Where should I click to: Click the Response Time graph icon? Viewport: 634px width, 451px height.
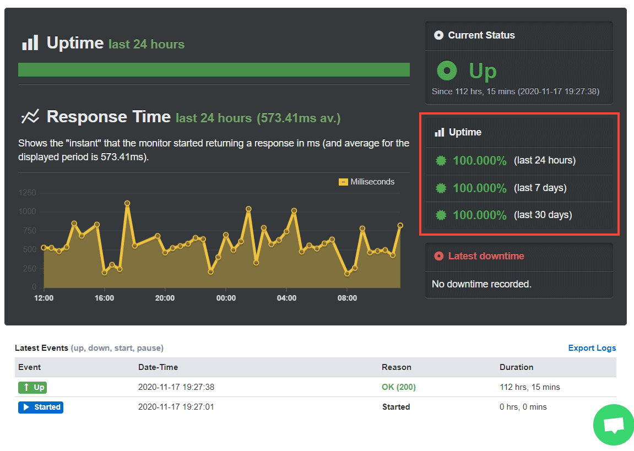click(x=30, y=116)
